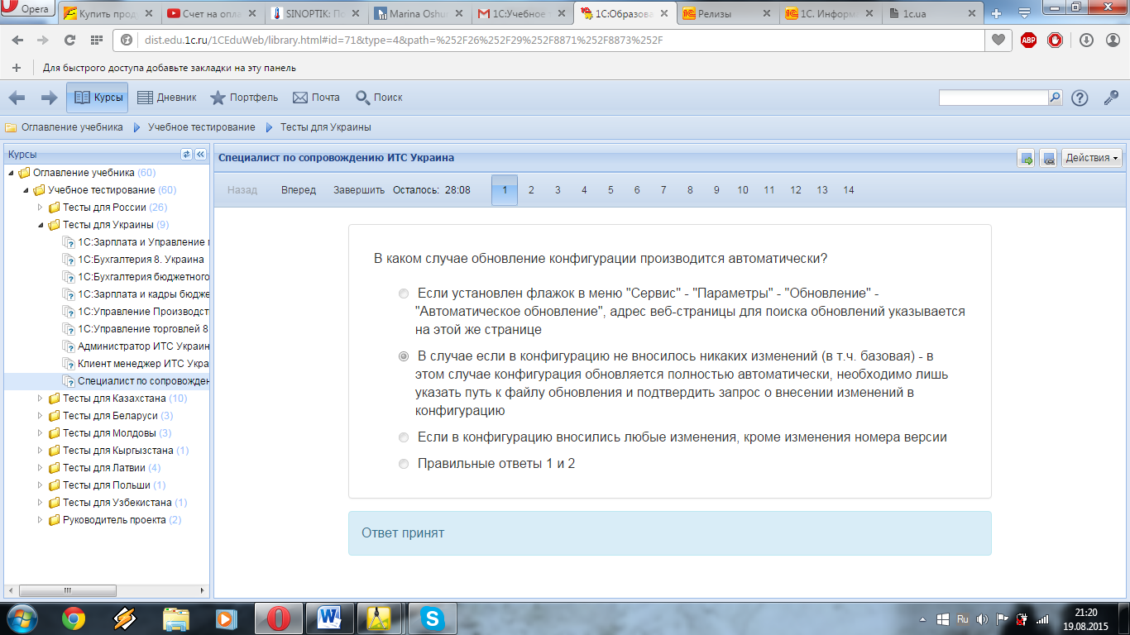Collapse the Тесты для Украины folder
This screenshot has width=1130, height=635.
click(41, 225)
